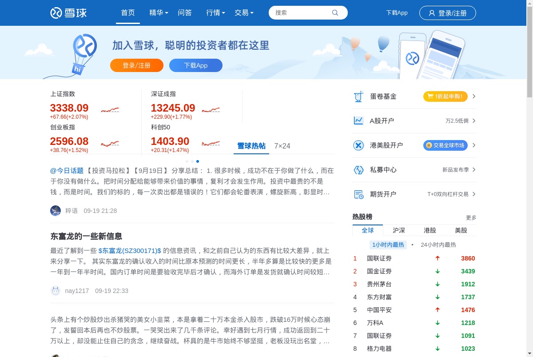Viewport: 533px width, 357px height.
Task: Click the 上证指数 value 3338.09
Action: (x=69, y=108)
